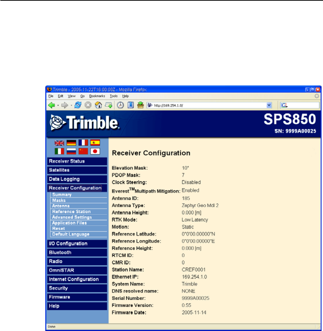Open the Help menu in menu bar
The height and width of the screenshot is (331, 323).
[125, 96]
